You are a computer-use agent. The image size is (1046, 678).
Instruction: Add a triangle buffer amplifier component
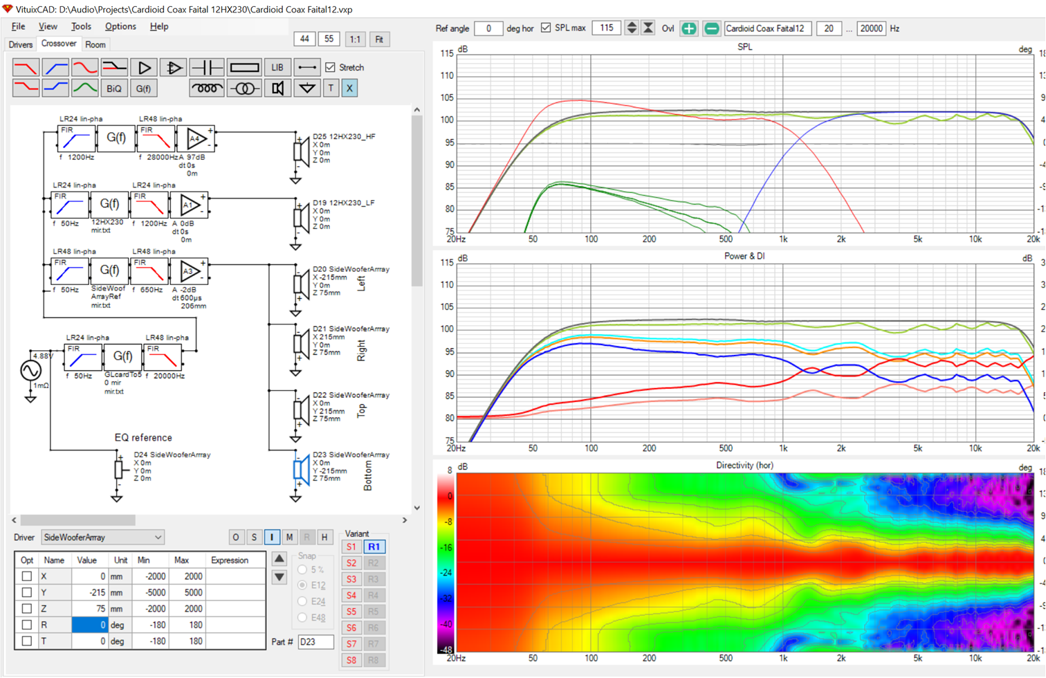tap(144, 68)
